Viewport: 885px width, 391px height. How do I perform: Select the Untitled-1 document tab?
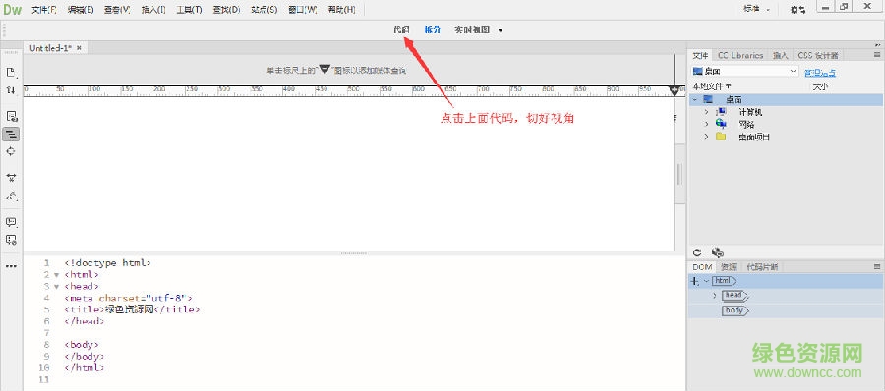pos(51,48)
